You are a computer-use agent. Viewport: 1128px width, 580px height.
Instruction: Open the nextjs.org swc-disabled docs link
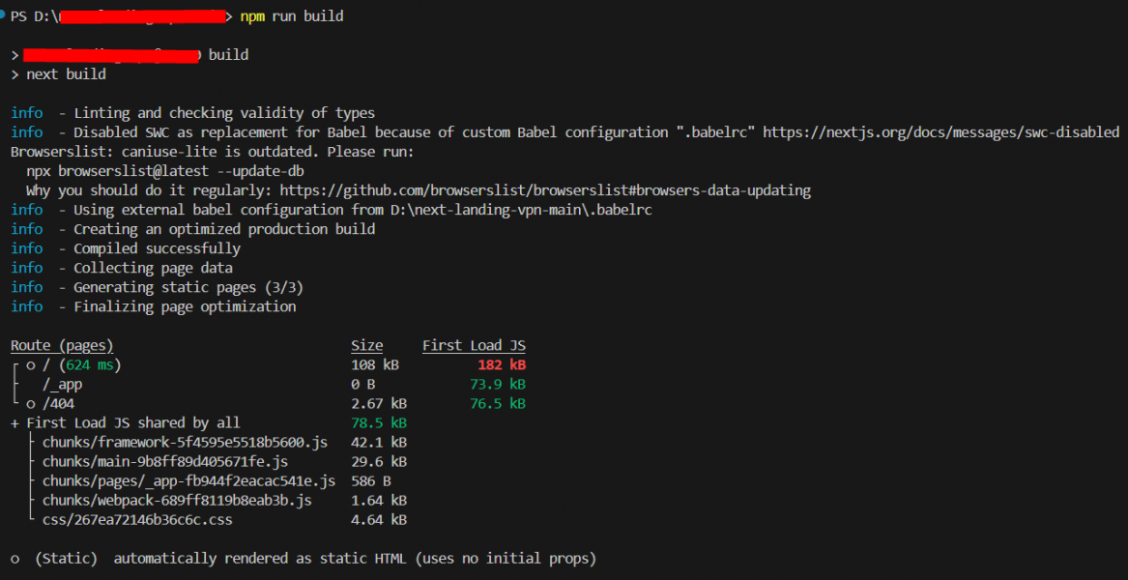940,132
